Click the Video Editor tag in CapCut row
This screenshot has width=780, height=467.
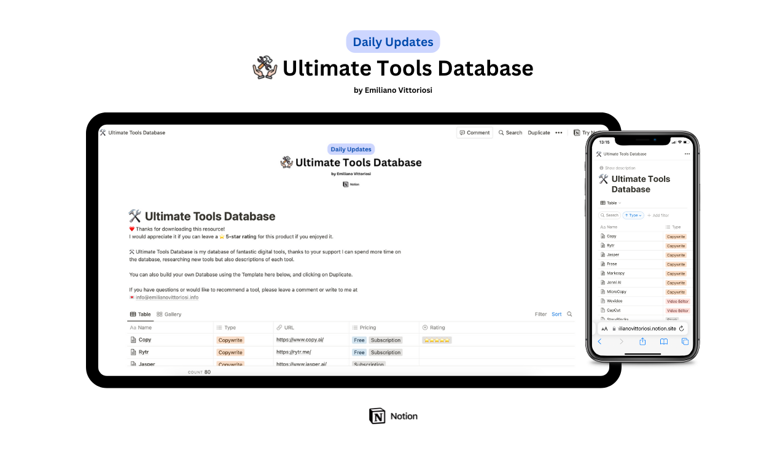click(x=678, y=310)
